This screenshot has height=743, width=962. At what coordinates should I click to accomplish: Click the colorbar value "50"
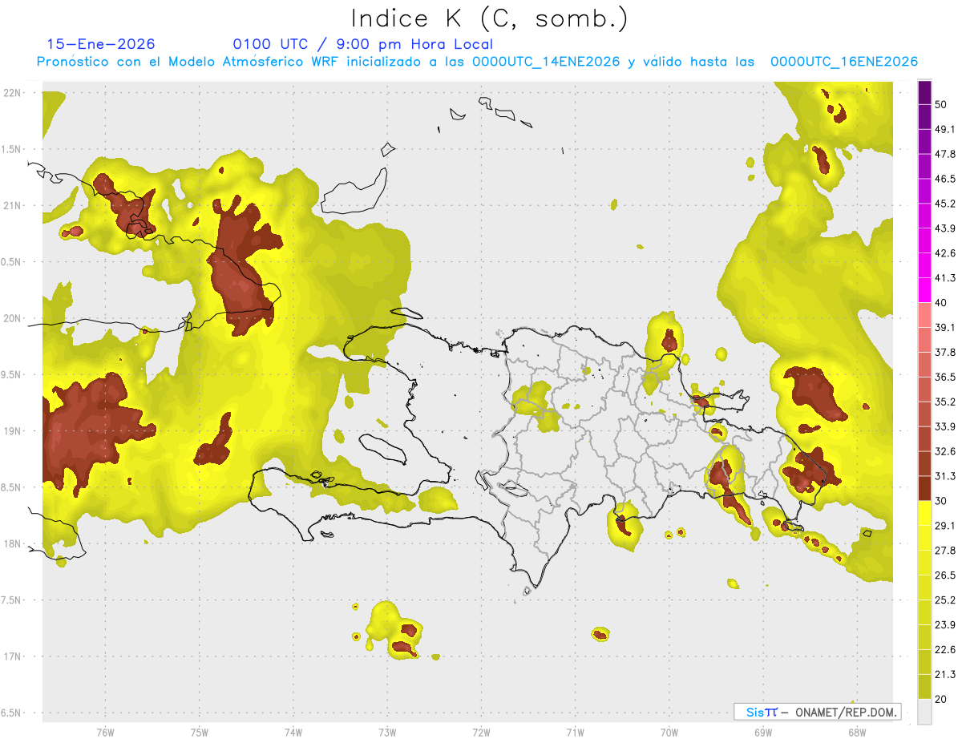(x=941, y=104)
